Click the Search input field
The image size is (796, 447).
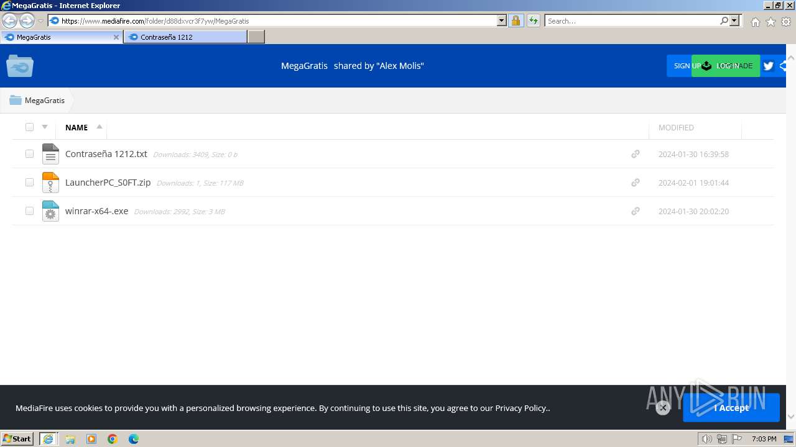pos(632,20)
